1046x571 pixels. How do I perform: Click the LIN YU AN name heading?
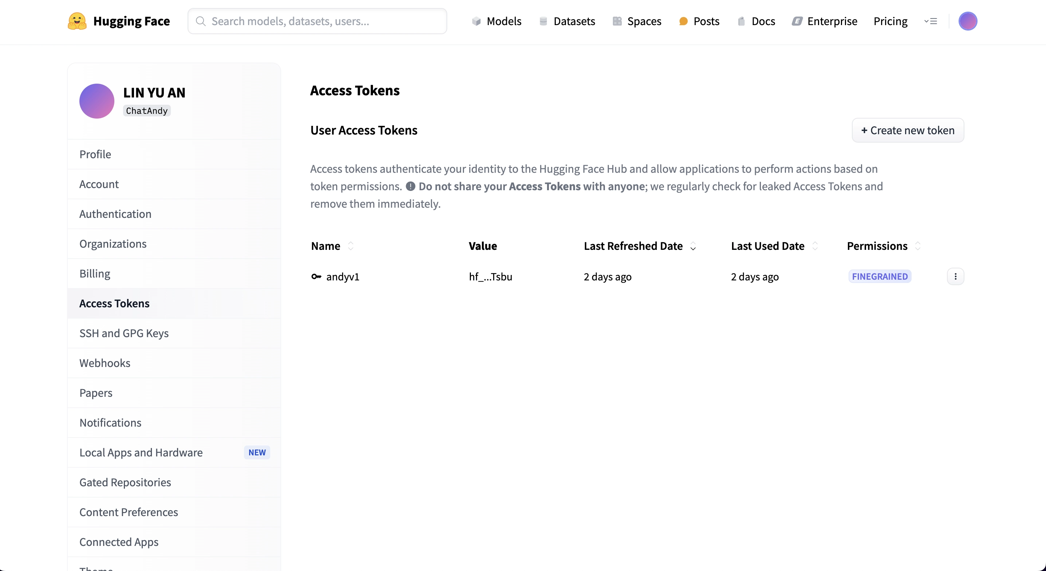pos(154,92)
